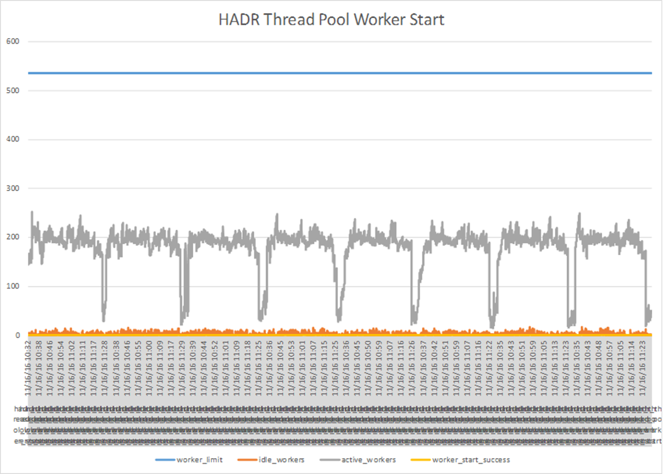
Task: Click the 400 horizontal gridline
Action: pos(341,140)
